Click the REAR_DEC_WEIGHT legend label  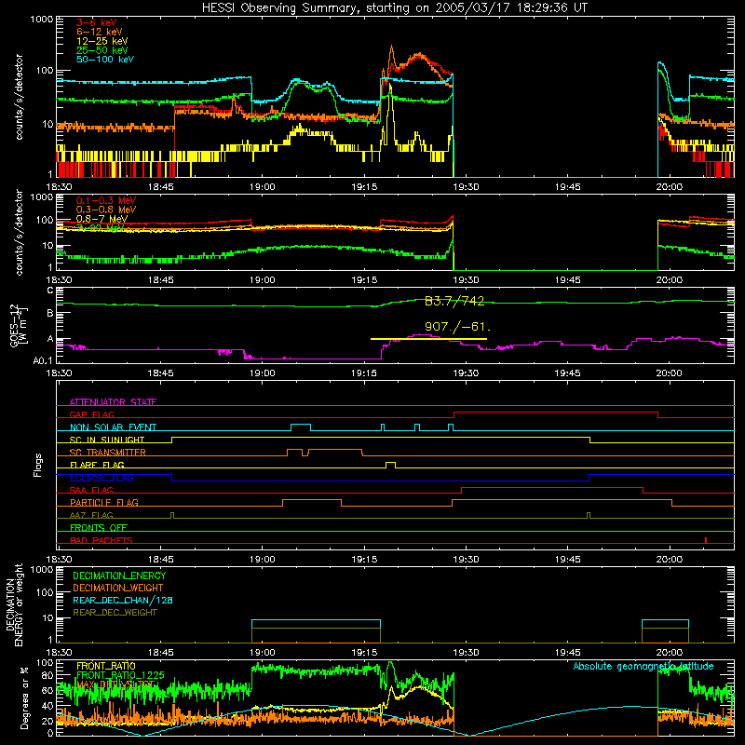(115, 613)
